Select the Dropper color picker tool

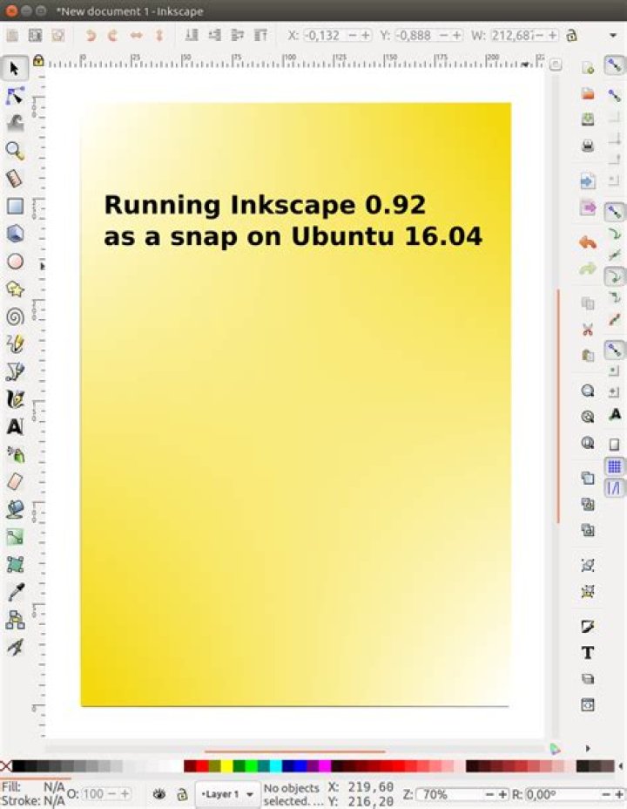coord(15,592)
